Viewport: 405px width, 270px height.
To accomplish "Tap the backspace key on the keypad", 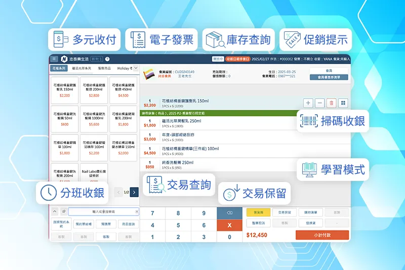I will pos(229,213).
